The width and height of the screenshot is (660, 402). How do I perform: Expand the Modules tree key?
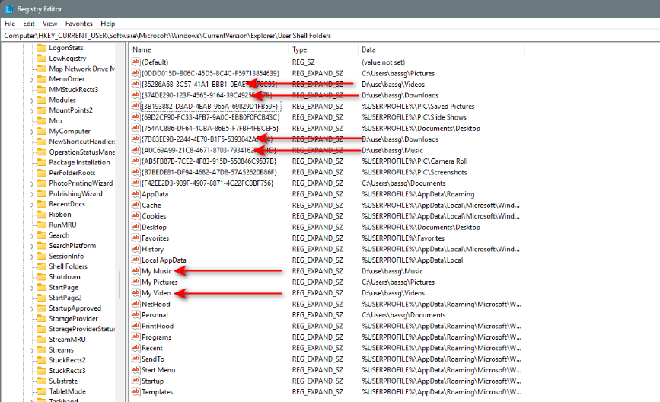click(x=32, y=100)
